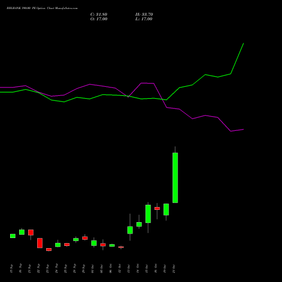Image resolution: width=282 pixels, height=282 pixels.
Task: Click the high value H: 33.70
Action: [144, 15]
